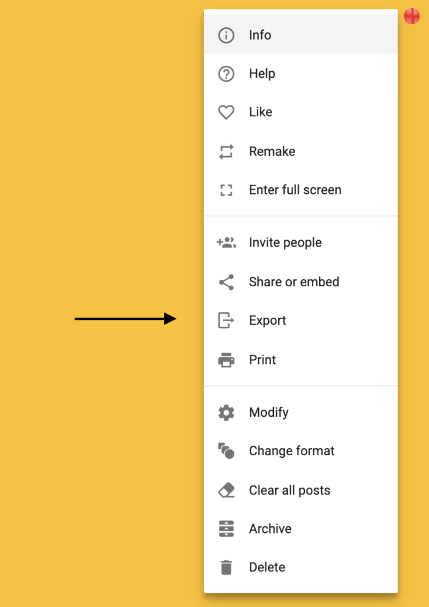
Task: Click the red avatar in top corner
Action: coord(412,16)
